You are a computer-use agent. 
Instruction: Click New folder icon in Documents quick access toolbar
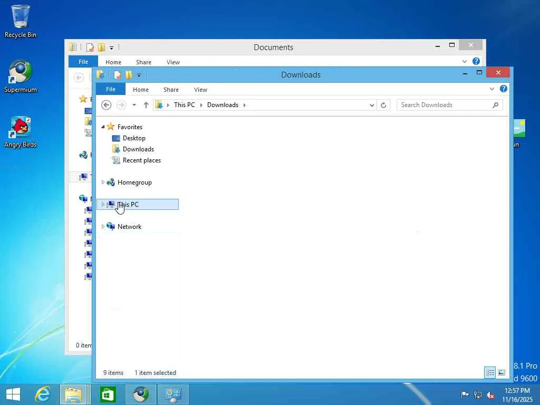101,47
